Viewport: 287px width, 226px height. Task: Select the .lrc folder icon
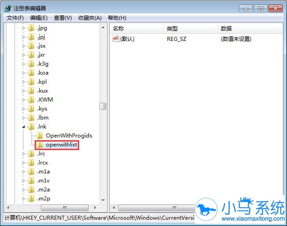[x=31, y=154]
